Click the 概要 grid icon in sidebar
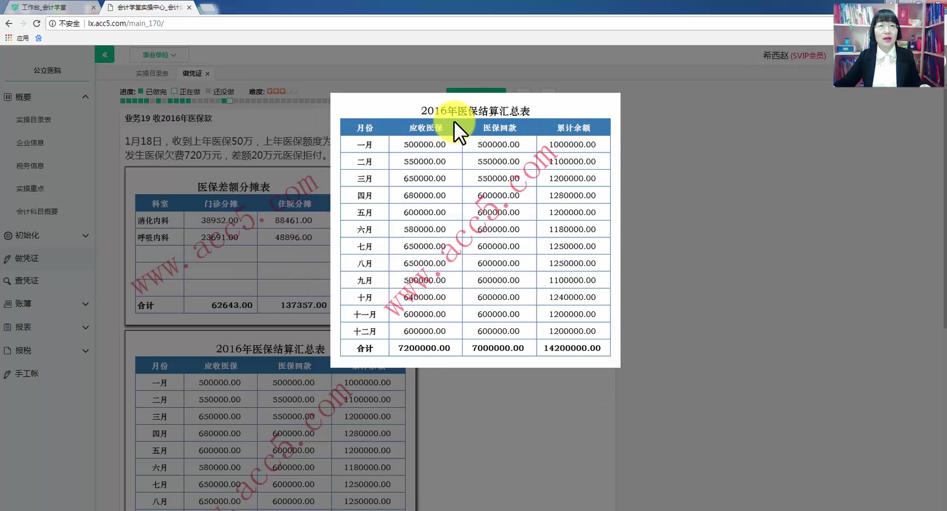The height and width of the screenshot is (511, 947). 7,97
